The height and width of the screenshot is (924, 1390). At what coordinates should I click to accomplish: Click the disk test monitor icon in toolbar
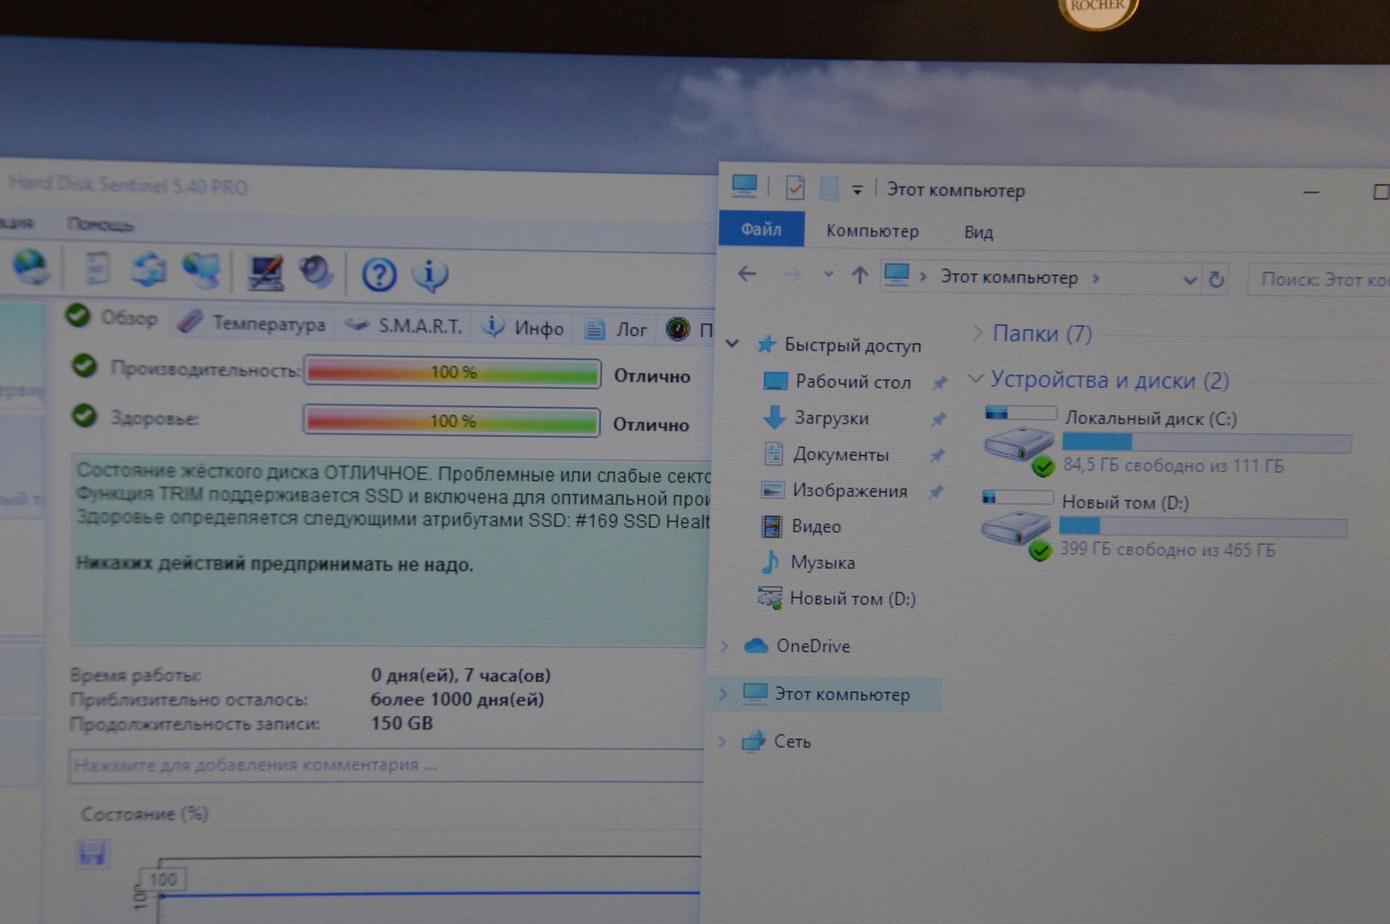pos(265,273)
